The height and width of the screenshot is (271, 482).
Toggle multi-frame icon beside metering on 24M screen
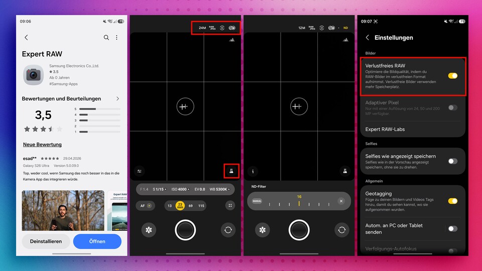coord(232,28)
